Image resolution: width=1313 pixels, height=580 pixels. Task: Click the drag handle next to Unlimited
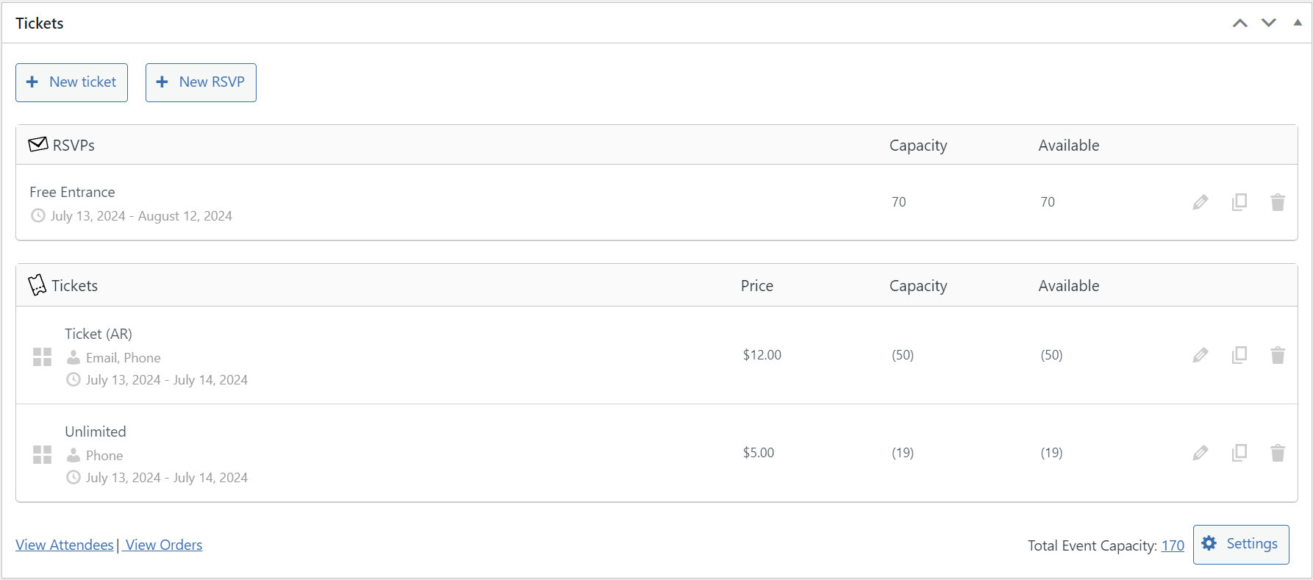(42, 454)
